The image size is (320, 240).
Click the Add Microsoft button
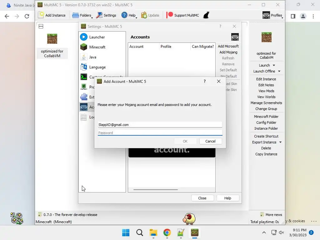(x=228, y=46)
